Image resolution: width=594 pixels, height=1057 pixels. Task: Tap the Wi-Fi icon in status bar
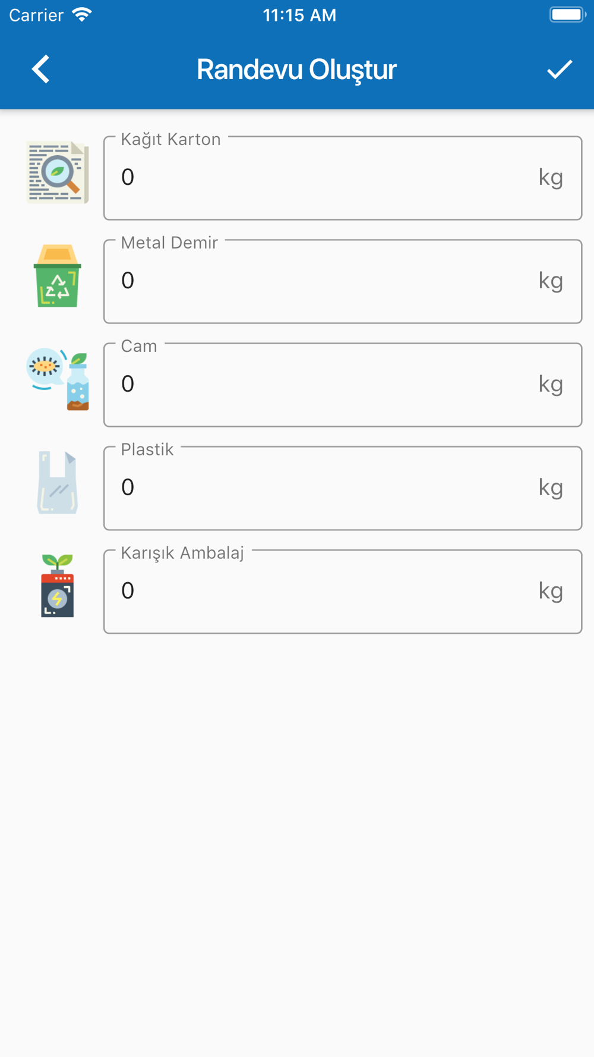pos(82,15)
